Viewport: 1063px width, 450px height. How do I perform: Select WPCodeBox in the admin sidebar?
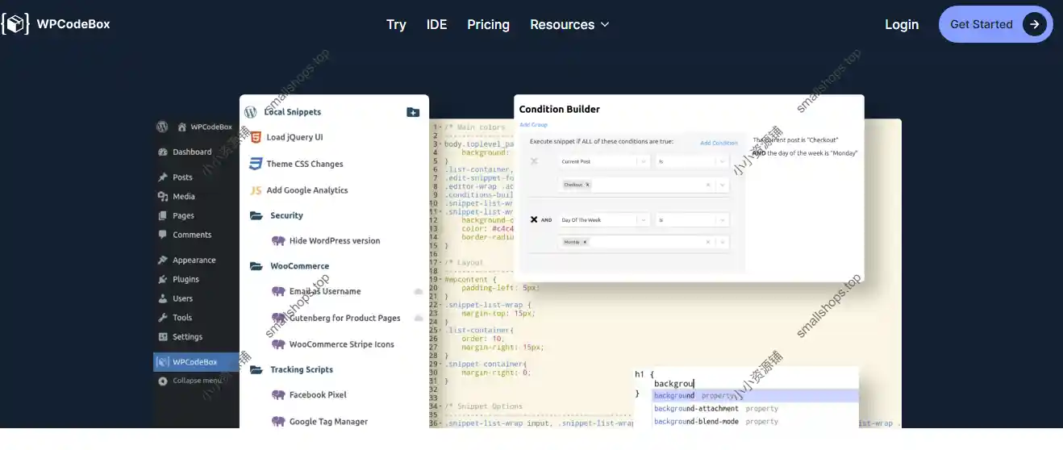pyautogui.click(x=196, y=362)
